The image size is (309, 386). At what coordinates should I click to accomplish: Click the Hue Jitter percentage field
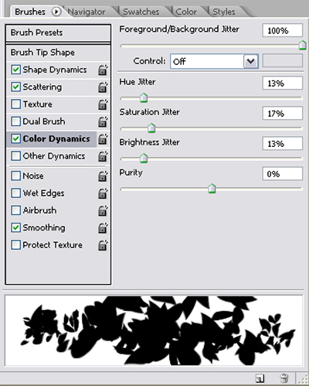pos(282,84)
